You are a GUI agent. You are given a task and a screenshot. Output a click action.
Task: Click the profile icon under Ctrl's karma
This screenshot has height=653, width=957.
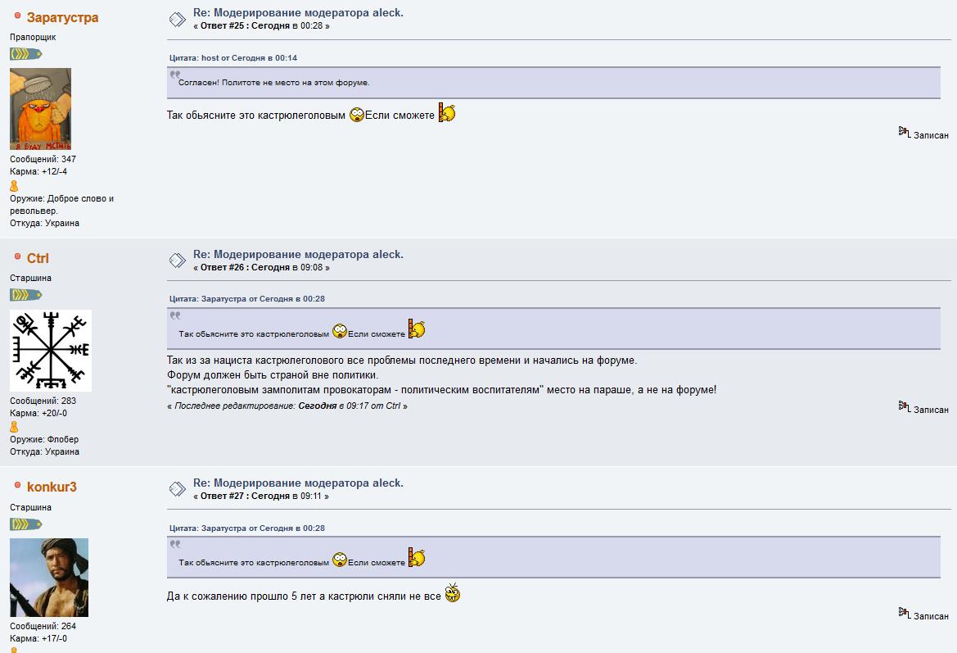(14, 427)
